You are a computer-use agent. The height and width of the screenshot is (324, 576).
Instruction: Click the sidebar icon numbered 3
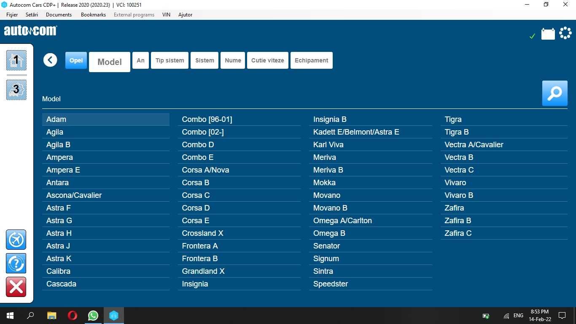point(16,89)
